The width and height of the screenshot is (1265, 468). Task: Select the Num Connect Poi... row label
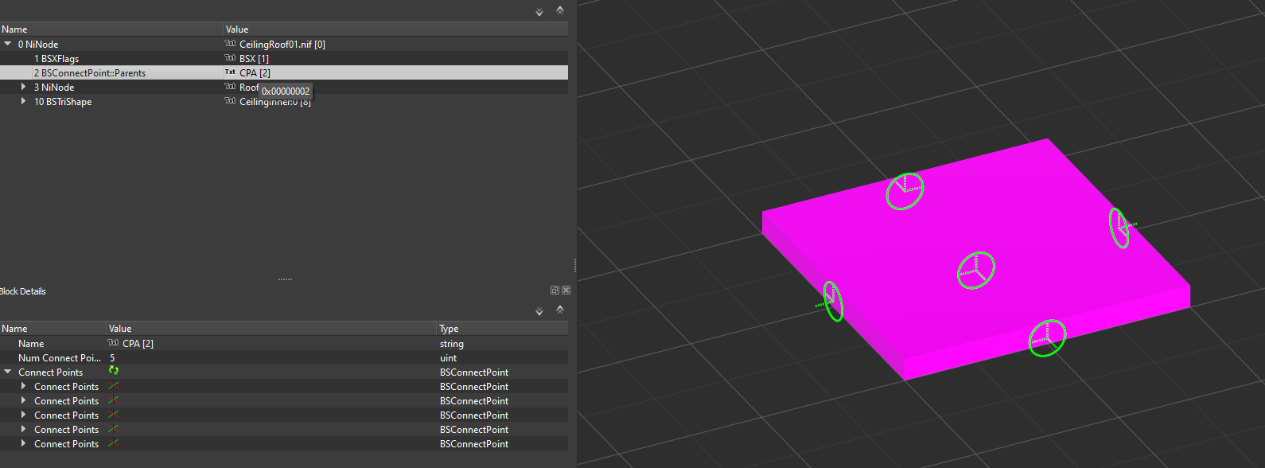pos(60,358)
